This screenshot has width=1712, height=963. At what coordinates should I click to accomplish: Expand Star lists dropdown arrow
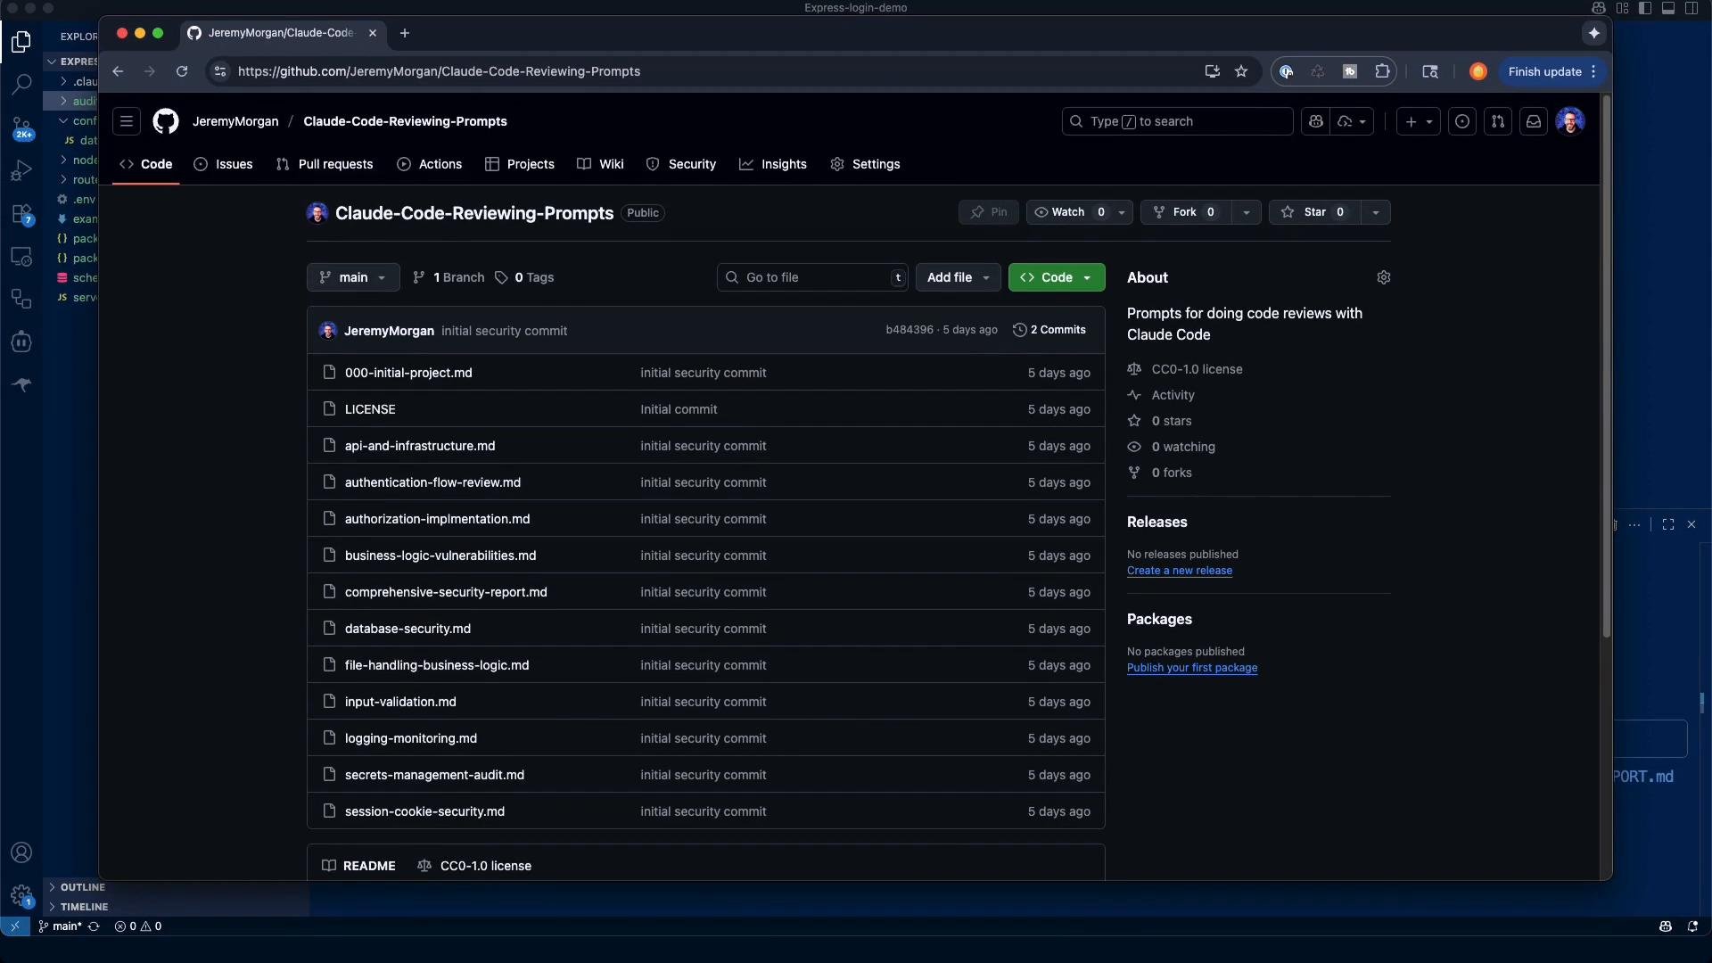coord(1376,212)
